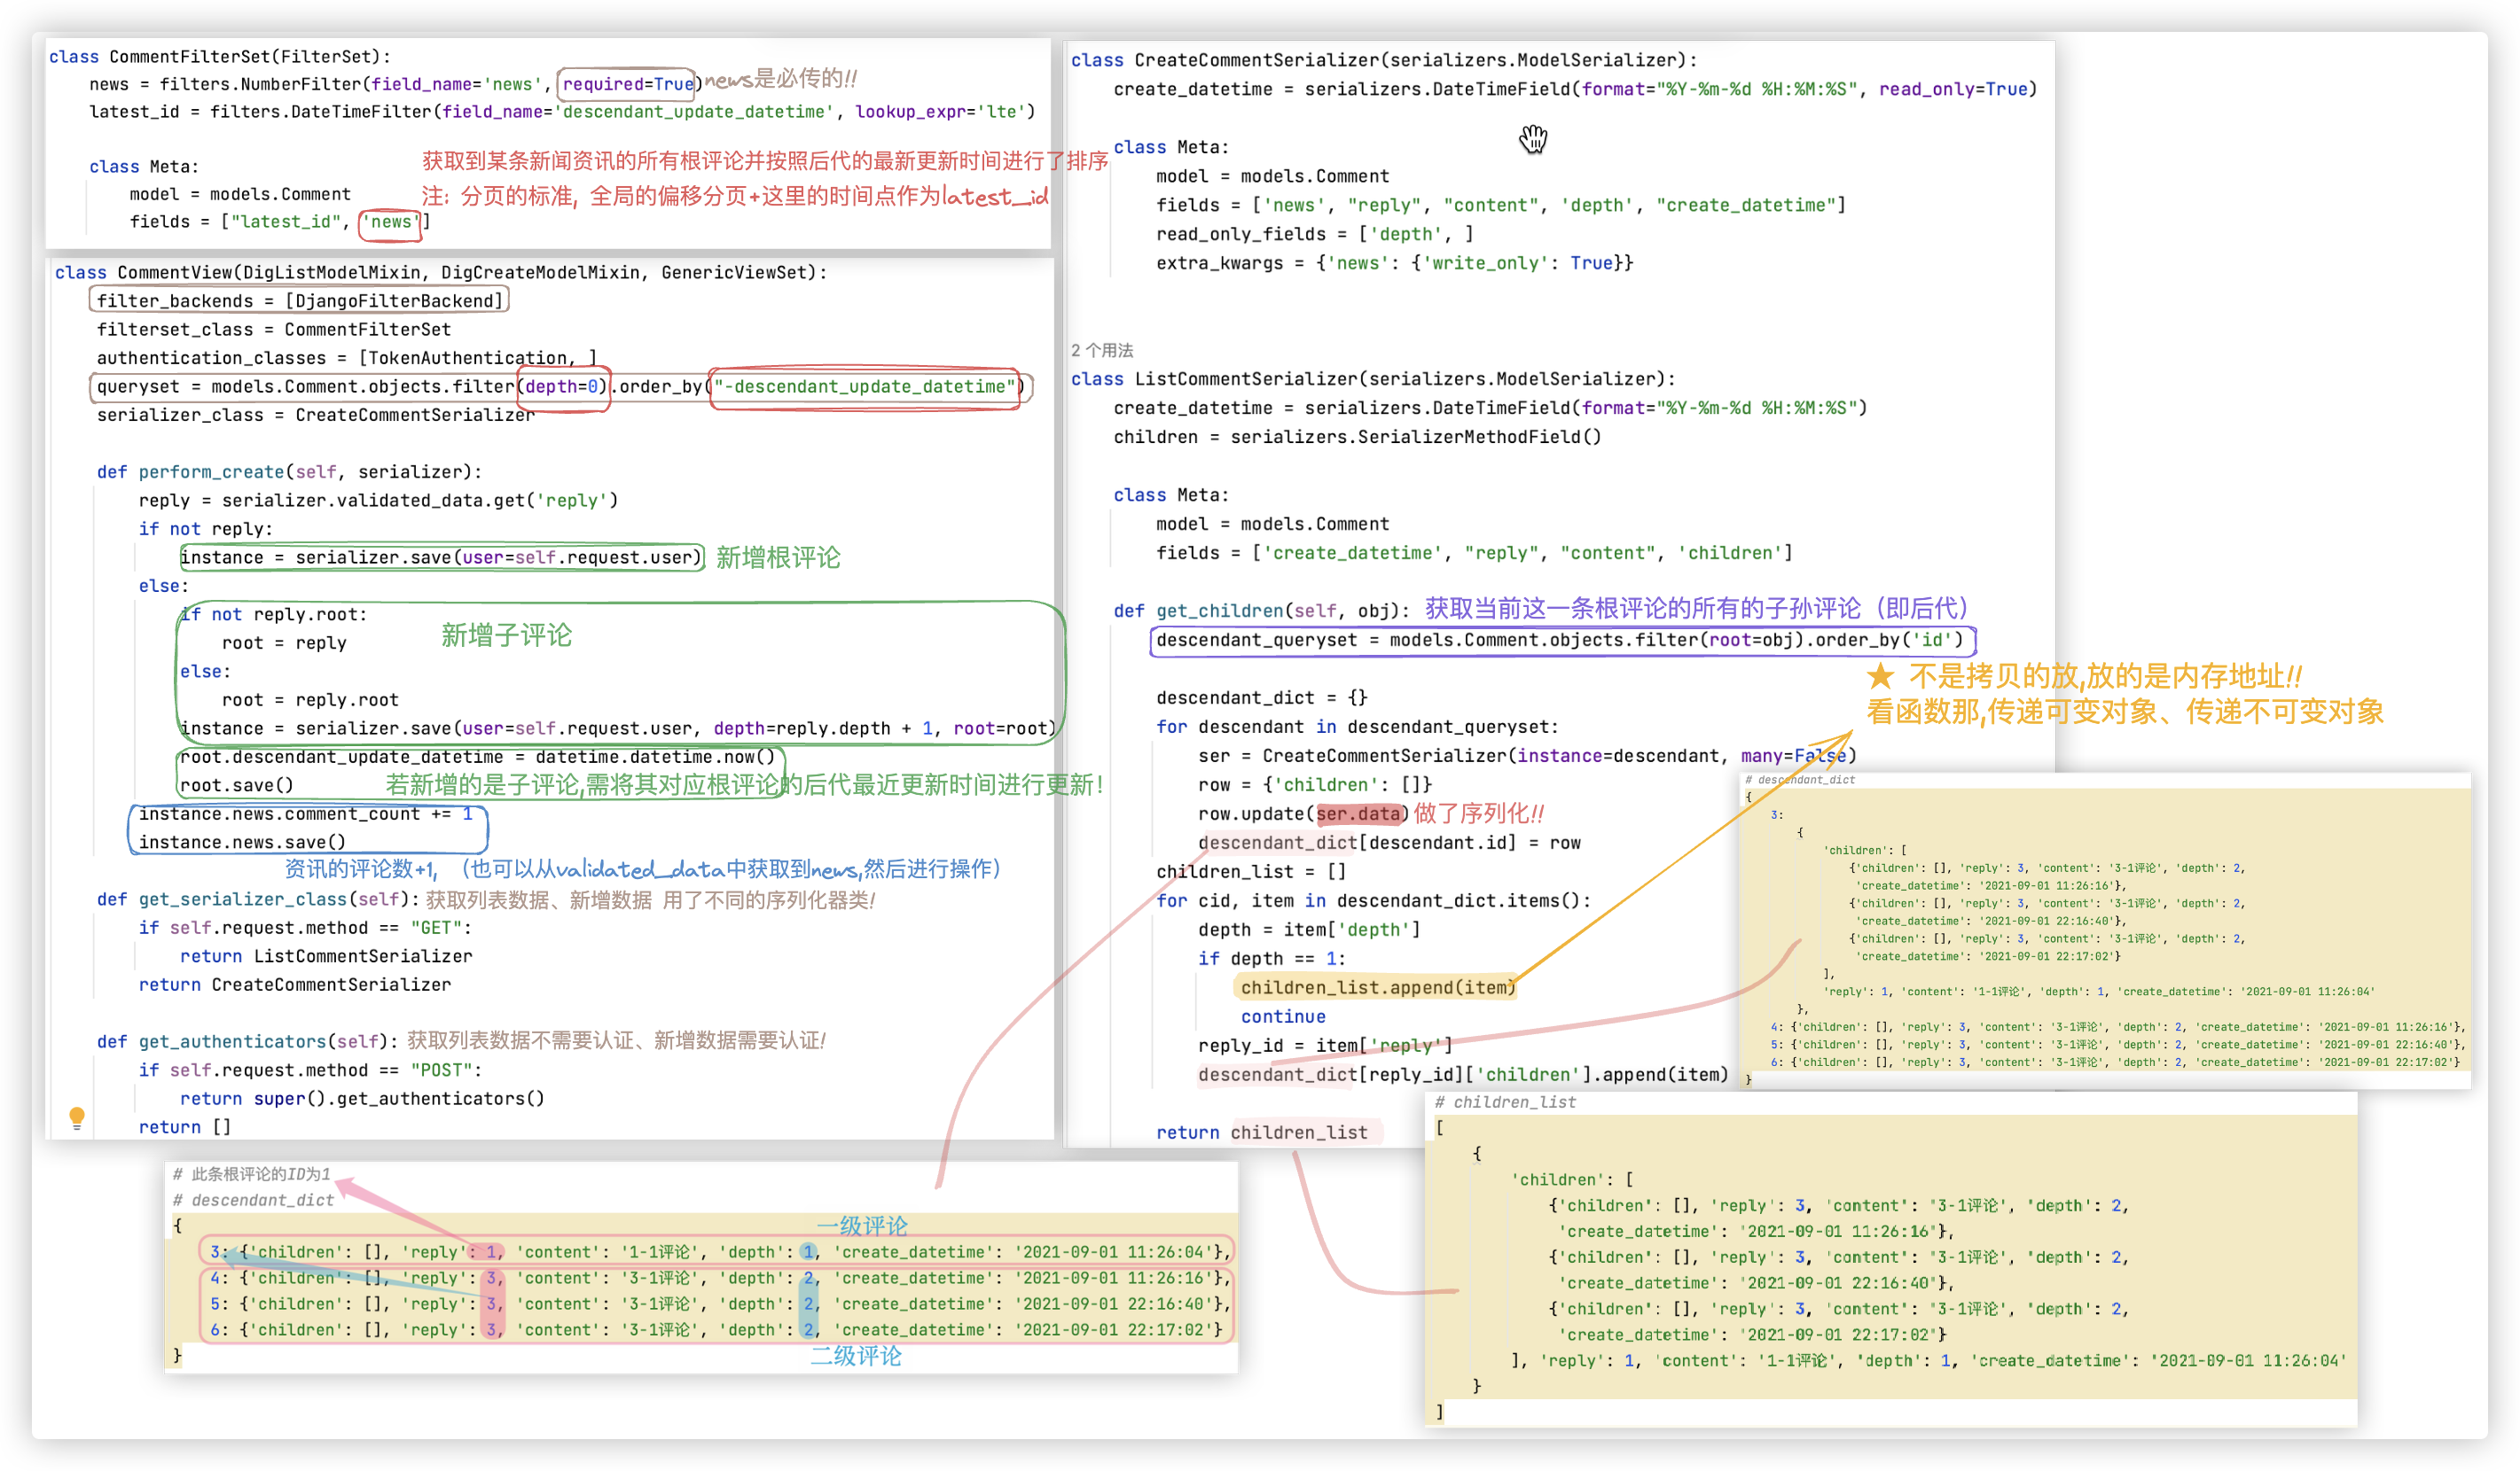This screenshot has height=1471, width=2520.
Task: Click the yellow lightbulb intention icon
Action: coord(77,1117)
